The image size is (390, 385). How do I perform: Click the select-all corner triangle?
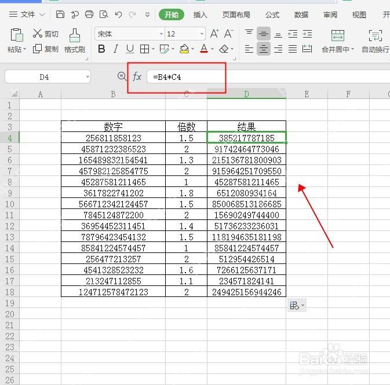14,94
